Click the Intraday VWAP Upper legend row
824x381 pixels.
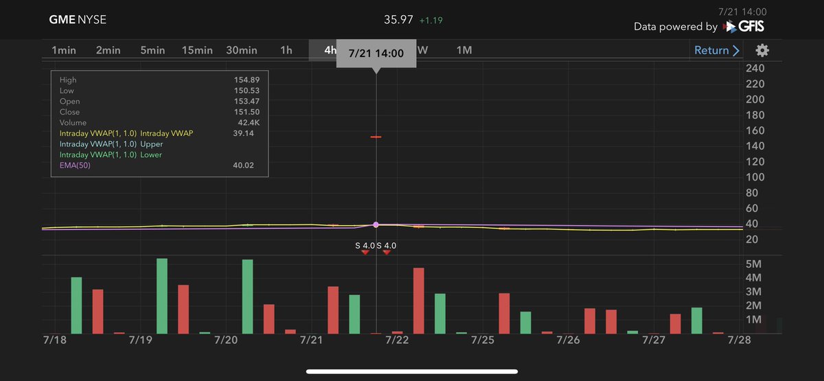pos(111,144)
